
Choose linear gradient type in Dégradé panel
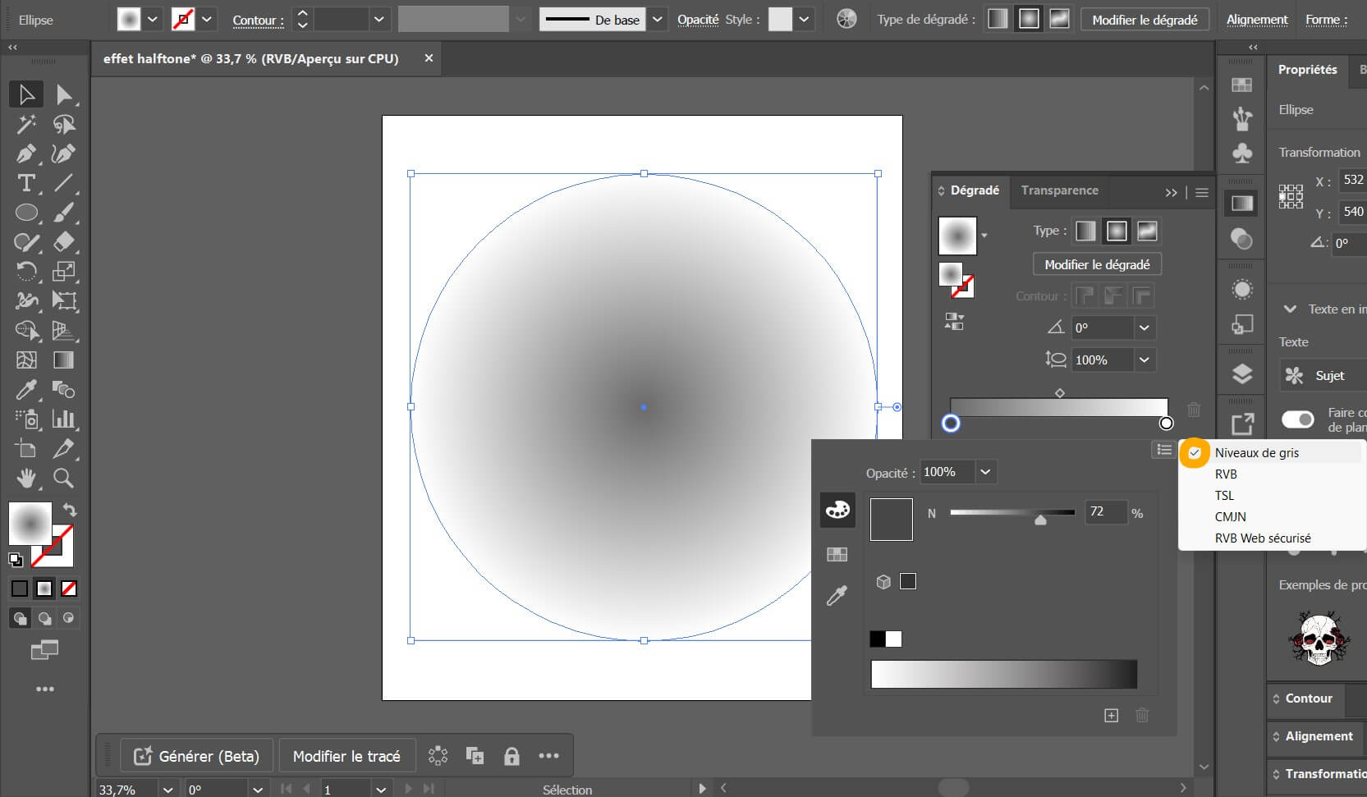[1085, 231]
